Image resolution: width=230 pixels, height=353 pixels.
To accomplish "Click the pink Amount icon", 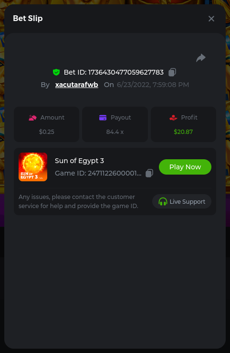I will (32, 118).
